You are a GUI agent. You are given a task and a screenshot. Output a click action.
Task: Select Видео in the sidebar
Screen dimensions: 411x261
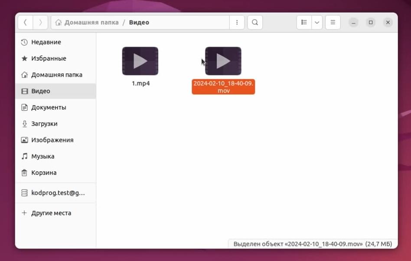[55, 91]
